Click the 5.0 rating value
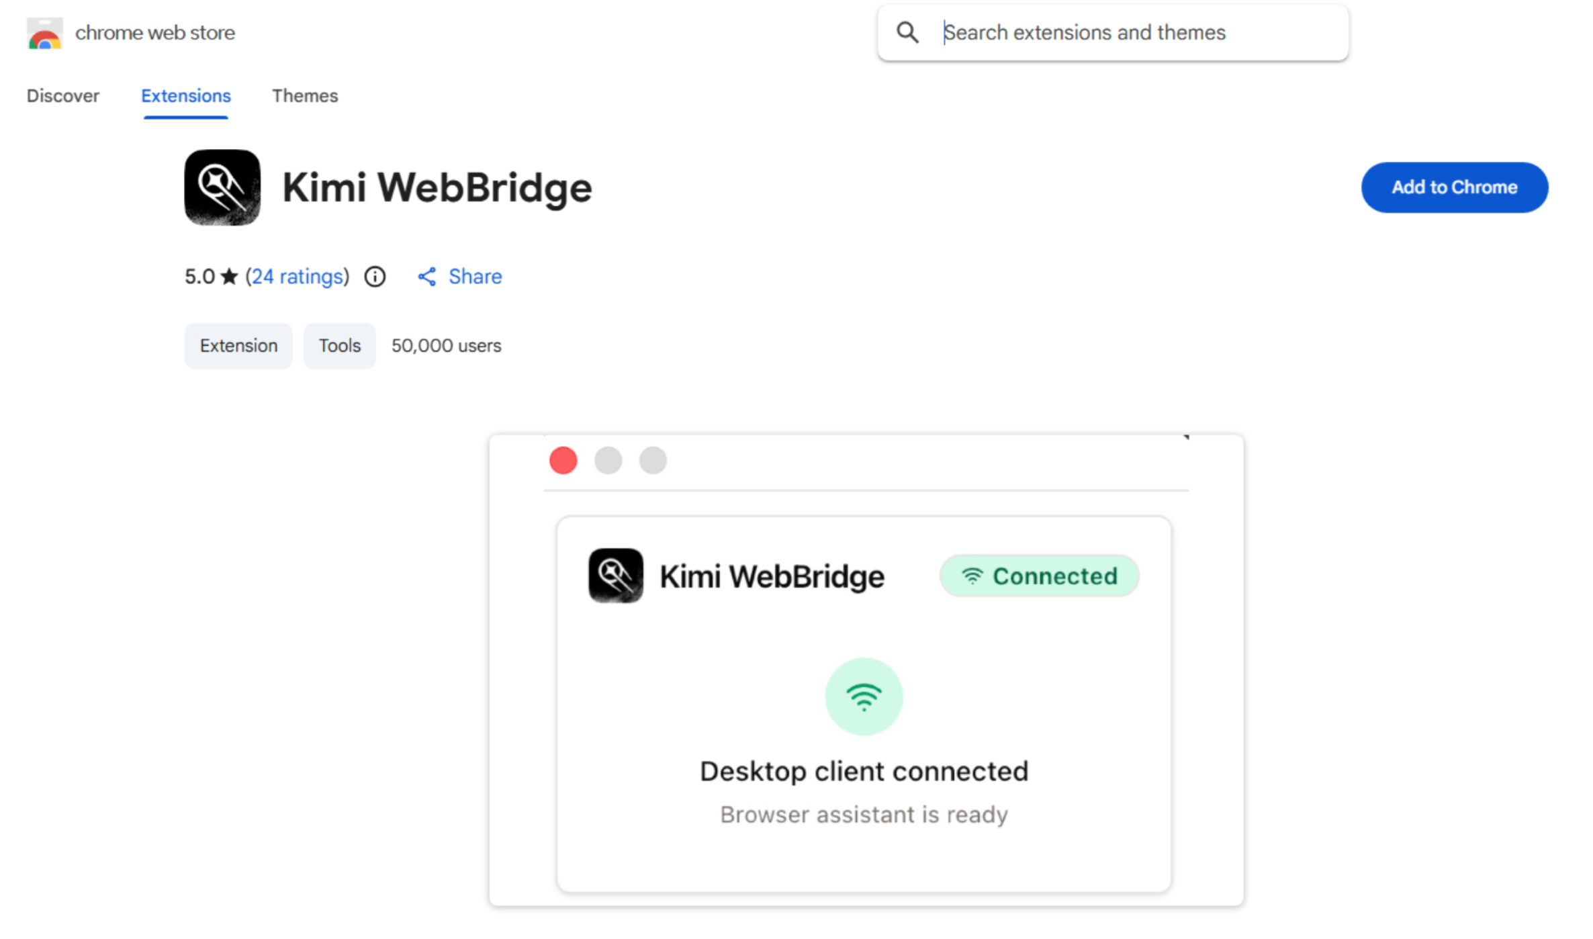This screenshot has width=1593, height=939. click(x=199, y=276)
